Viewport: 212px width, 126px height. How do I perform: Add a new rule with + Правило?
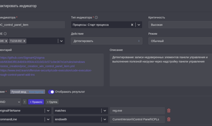[36, 102]
